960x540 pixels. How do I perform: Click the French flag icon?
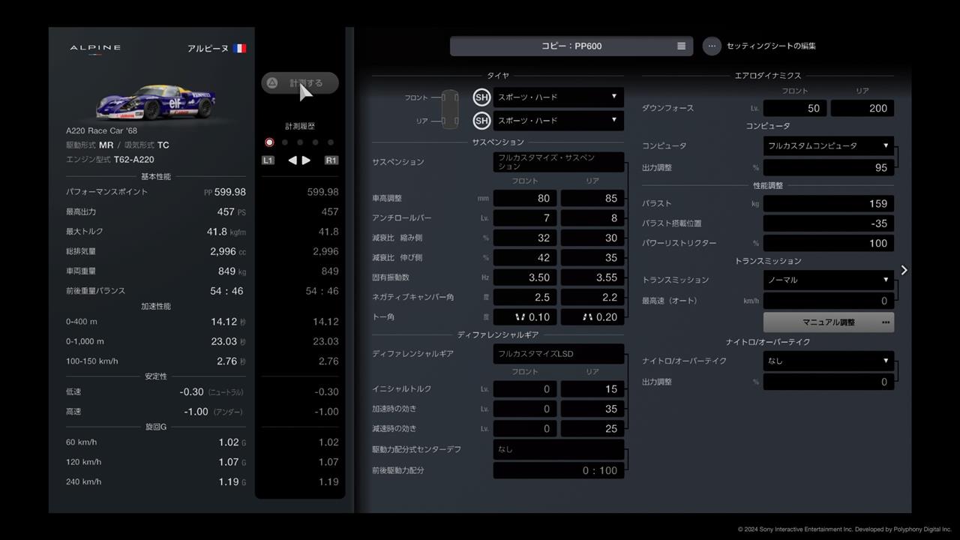[x=239, y=49]
